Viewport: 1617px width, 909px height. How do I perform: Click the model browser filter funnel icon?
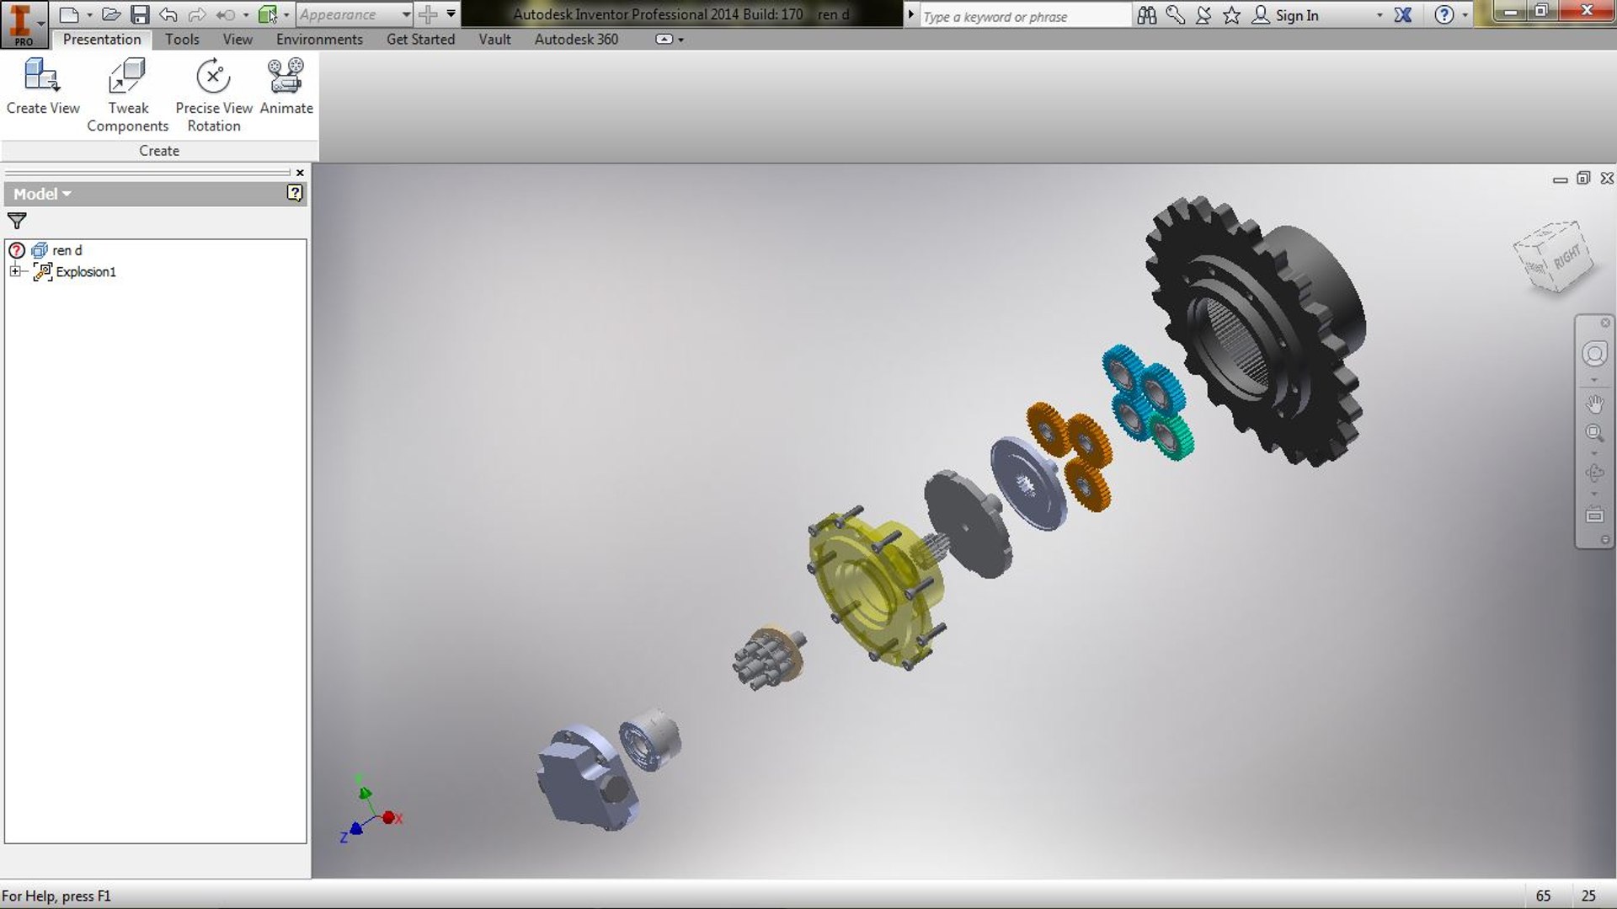(x=17, y=221)
